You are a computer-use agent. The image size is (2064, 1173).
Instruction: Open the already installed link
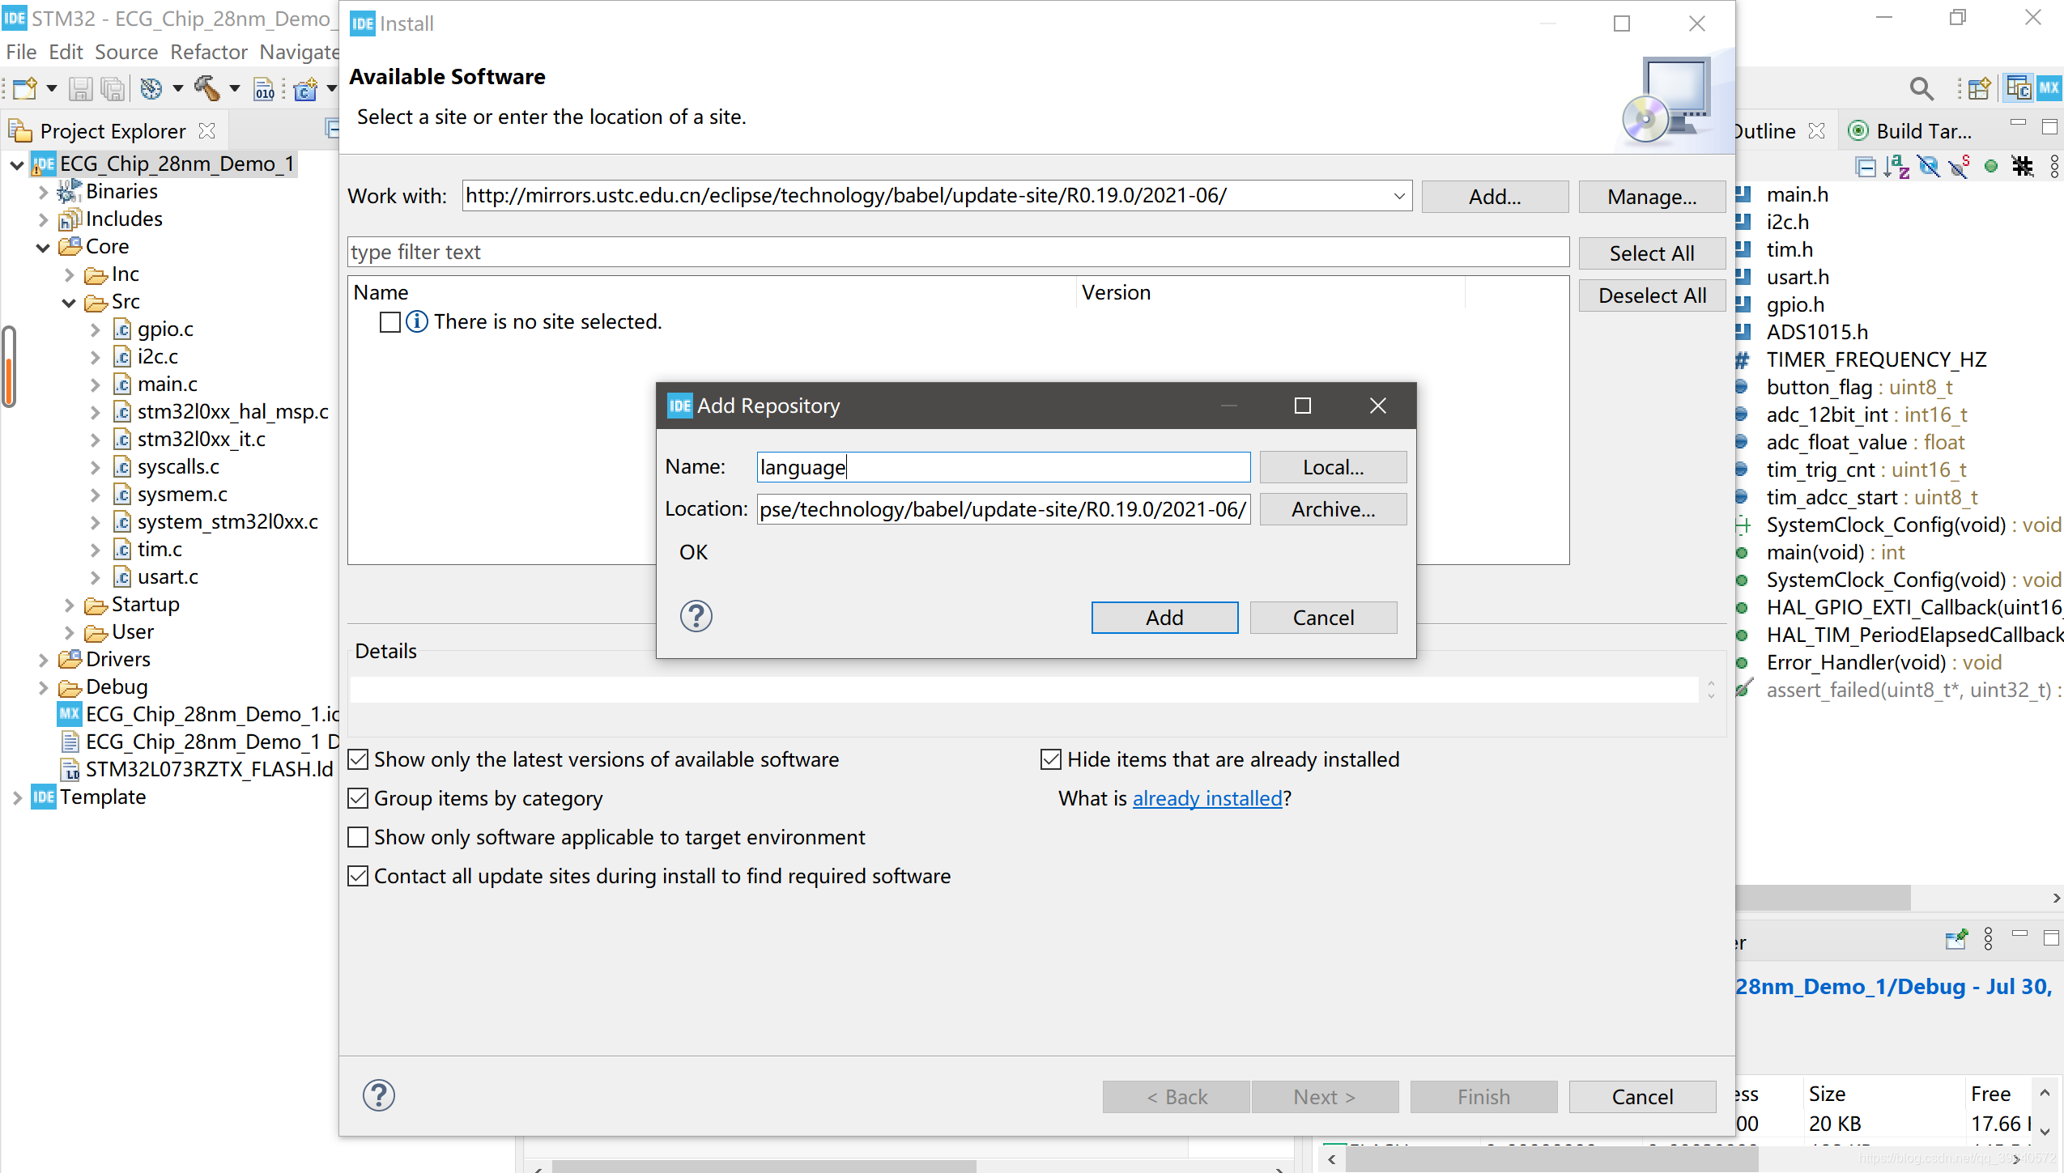[1206, 798]
